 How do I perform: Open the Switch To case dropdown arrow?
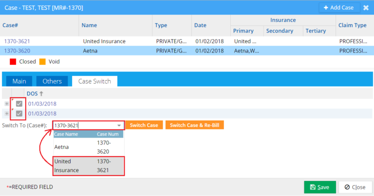tap(119, 125)
